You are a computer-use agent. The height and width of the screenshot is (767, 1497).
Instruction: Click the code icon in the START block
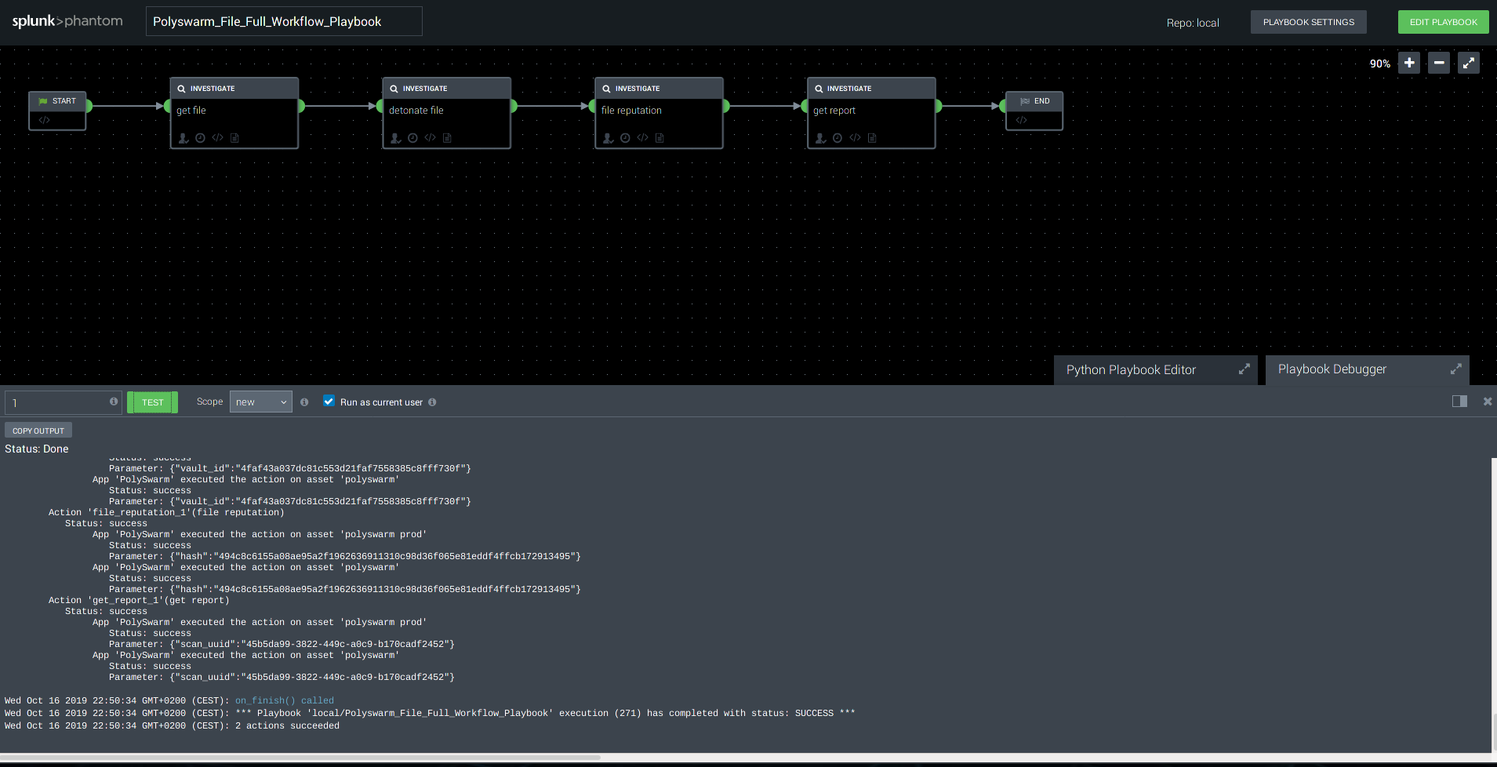click(44, 120)
